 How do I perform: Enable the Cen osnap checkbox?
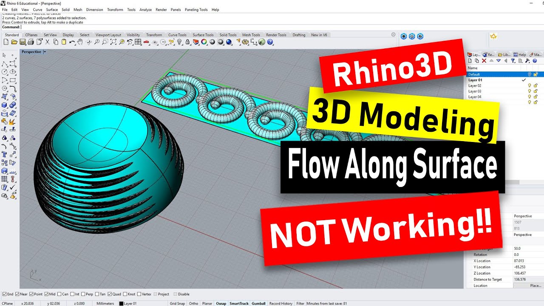click(x=59, y=294)
